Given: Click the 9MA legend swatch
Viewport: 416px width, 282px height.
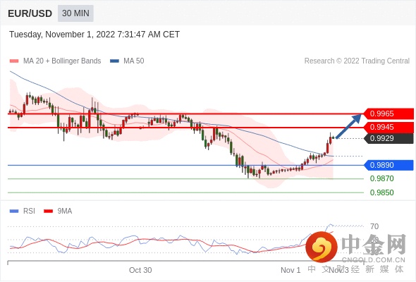Looking at the screenshot, I should [48, 211].
